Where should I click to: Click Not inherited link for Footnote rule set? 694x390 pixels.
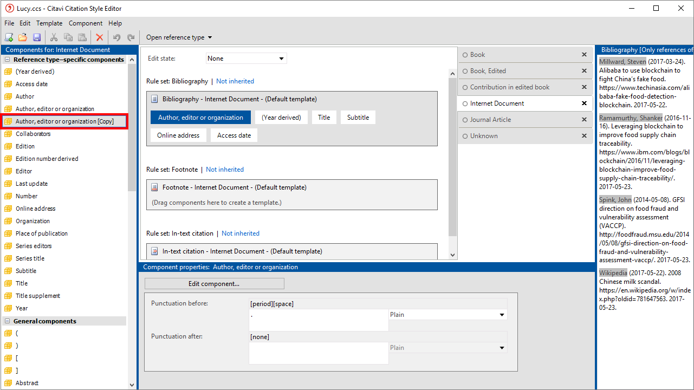point(225,170)
